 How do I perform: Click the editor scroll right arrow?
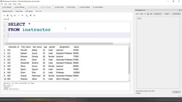pos(129,44)
